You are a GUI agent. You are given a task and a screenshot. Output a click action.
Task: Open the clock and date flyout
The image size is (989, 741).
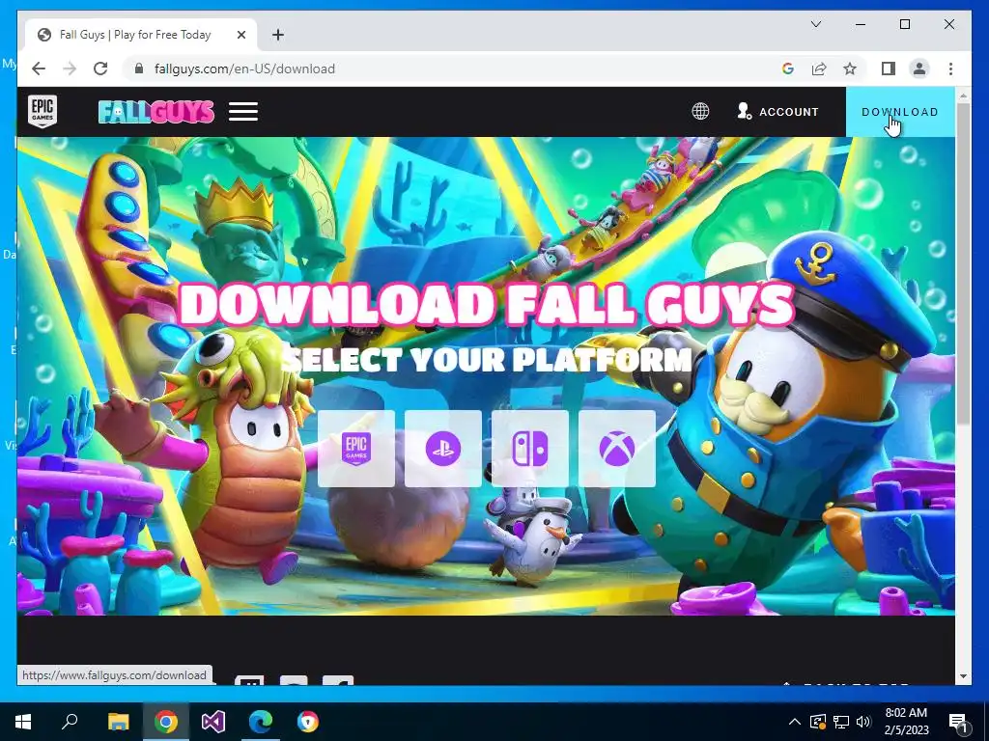906,722
